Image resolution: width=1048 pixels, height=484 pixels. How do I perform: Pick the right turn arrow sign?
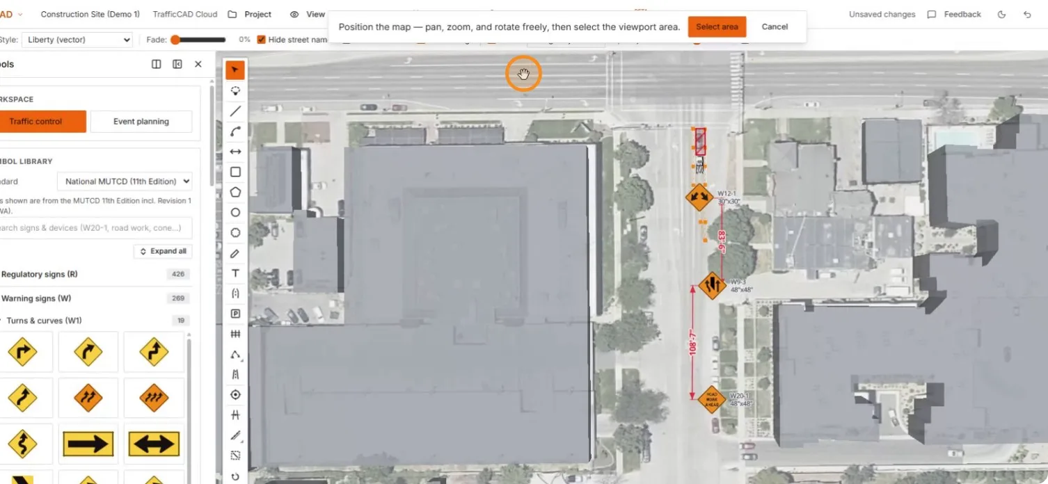tap(22, 352)
